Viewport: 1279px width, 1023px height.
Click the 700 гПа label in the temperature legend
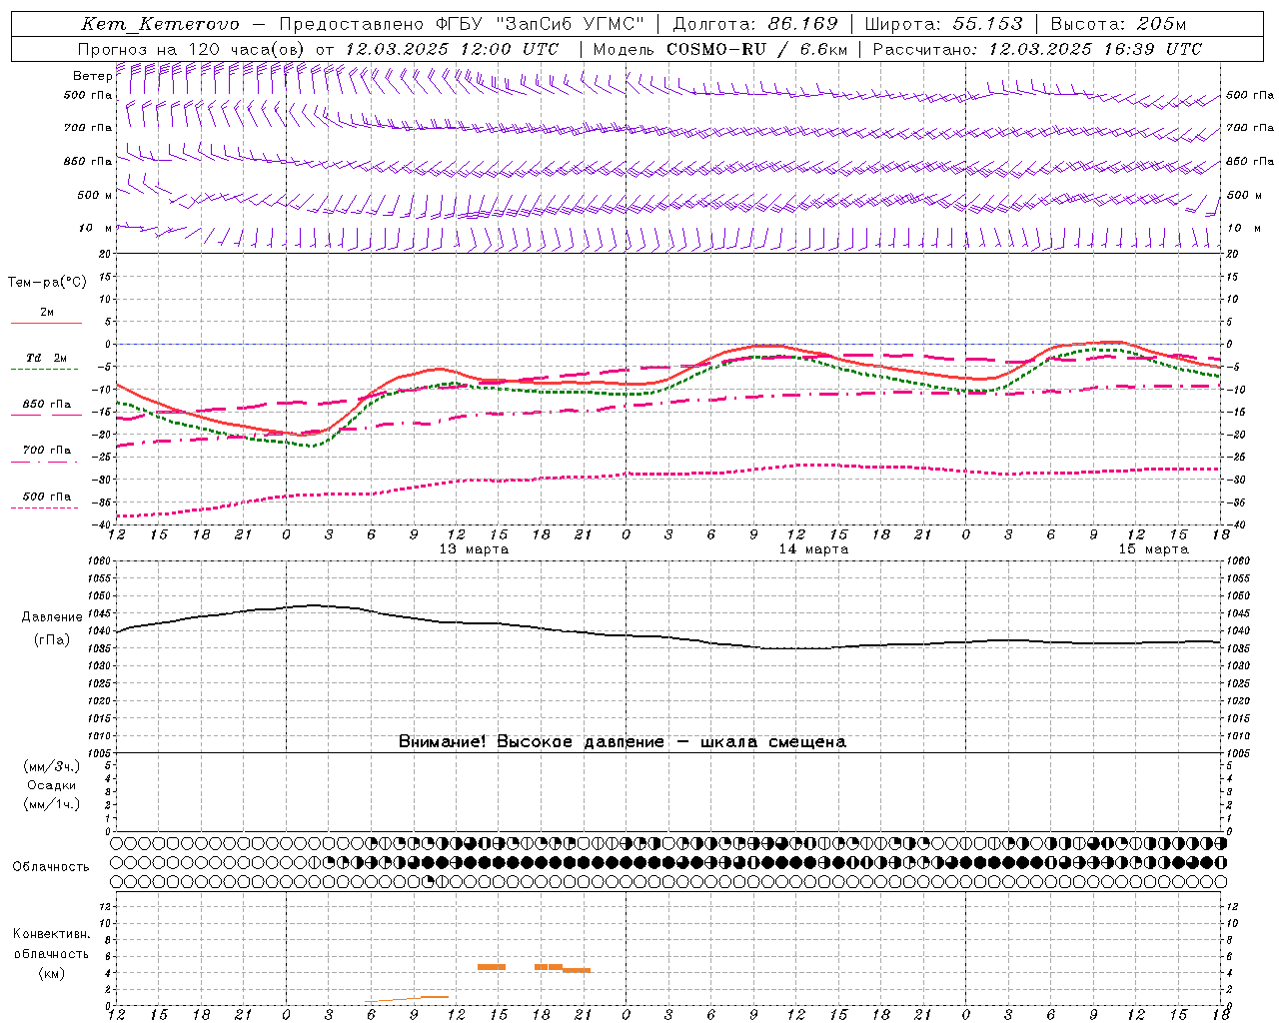(47, 451)
